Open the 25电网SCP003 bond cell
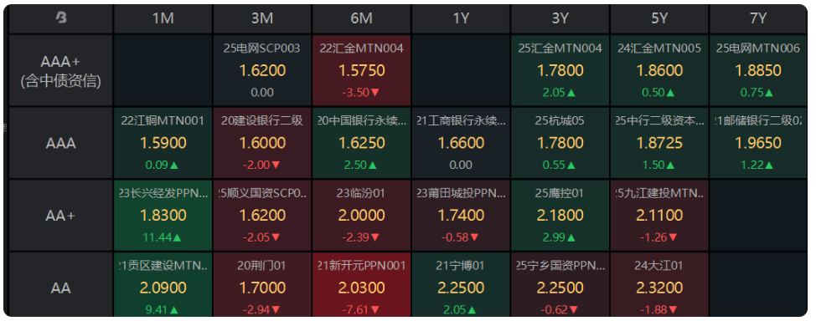Viewport: 816px width, 326px height. tap(262, 70)
